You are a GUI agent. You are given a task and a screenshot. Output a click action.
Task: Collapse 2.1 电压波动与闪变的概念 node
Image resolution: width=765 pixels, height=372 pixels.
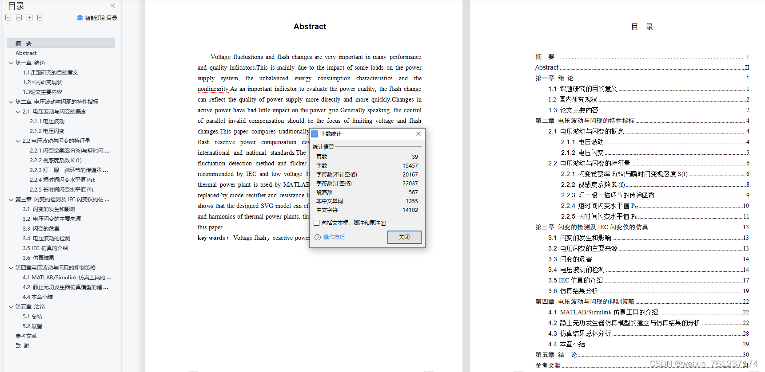(x=18, y=112)
